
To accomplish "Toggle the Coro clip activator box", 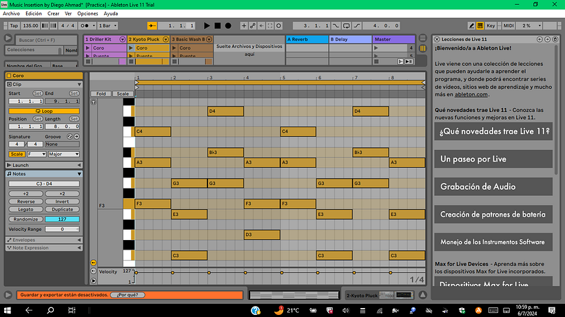I will click(9, 76).
